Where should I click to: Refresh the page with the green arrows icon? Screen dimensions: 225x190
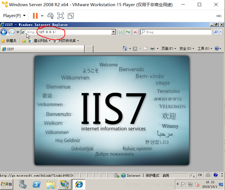(x=128, y=32)
